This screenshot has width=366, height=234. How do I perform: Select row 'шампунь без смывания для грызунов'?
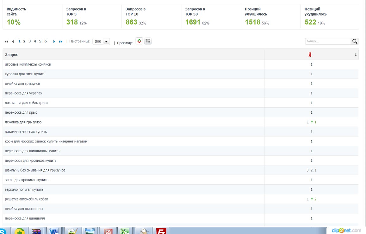pos(180,170)
